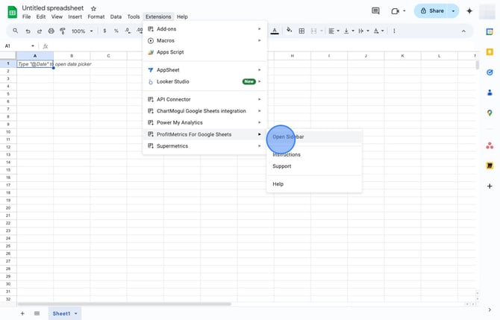Open Maps in the side panel
The image size is (500, 320).
pos(490,113)
